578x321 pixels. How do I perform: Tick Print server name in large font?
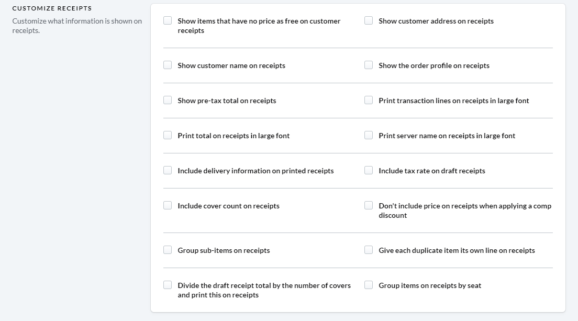(x=369, y=135)
